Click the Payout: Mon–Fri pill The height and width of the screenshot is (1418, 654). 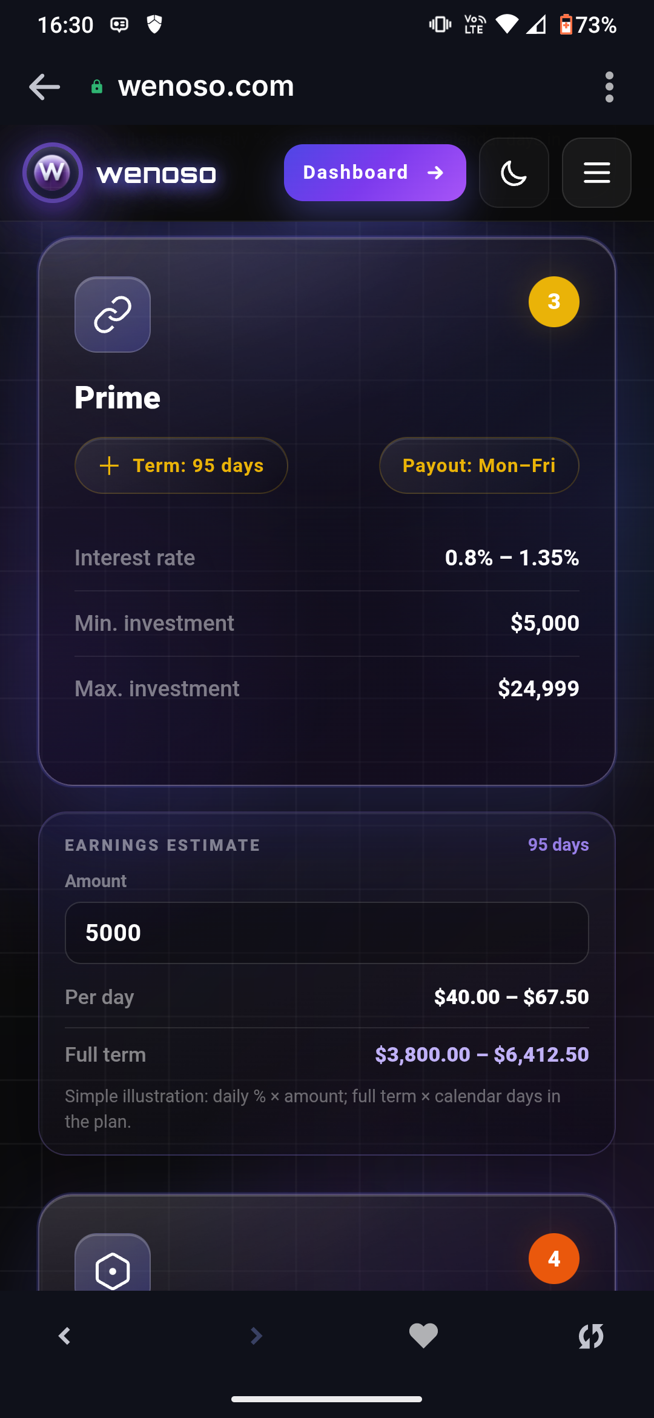(x=479, y=465)
